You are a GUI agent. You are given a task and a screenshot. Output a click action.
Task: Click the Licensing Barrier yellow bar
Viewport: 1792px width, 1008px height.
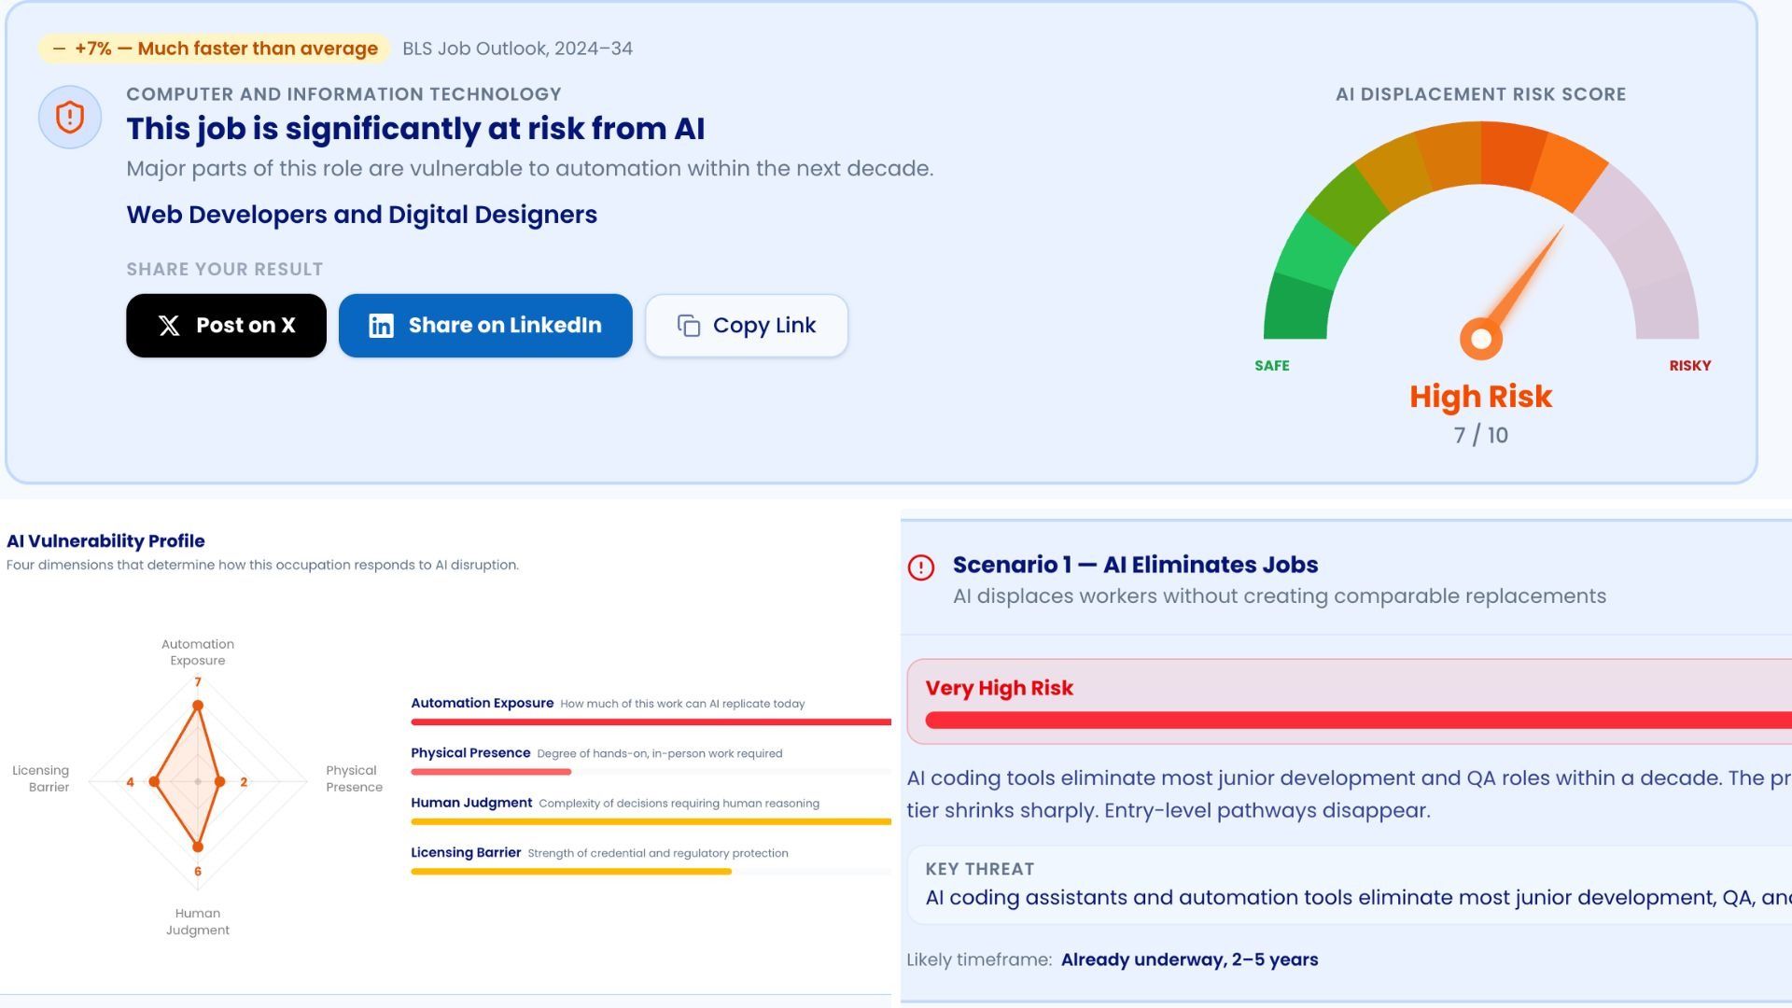tap(570, 872)
